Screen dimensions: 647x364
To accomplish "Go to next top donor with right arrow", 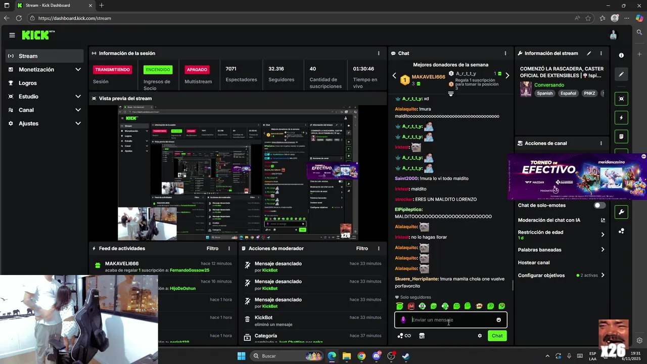I will 507,75.
